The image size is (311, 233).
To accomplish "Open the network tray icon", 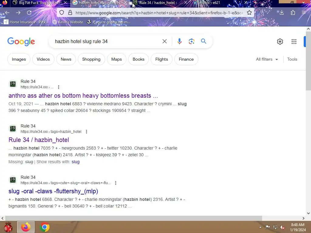I will click(x=275, y=227).
